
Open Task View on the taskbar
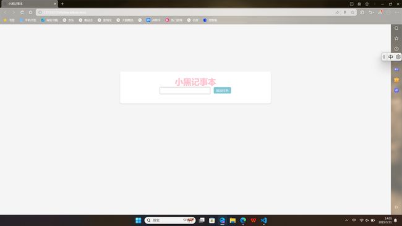click(x=202, y=220)
